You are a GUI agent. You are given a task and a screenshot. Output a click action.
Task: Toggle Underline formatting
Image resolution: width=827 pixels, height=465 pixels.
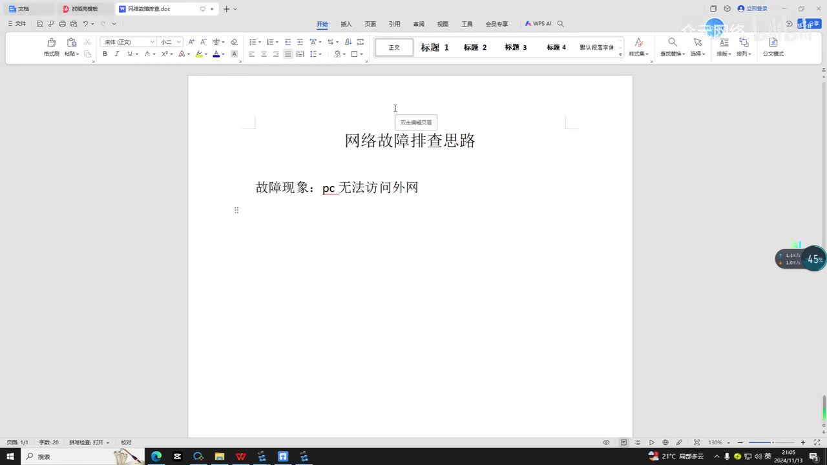[129, 54]
